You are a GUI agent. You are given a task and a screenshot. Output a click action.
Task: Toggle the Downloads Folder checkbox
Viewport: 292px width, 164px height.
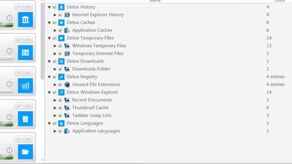[x=60, y=69]
